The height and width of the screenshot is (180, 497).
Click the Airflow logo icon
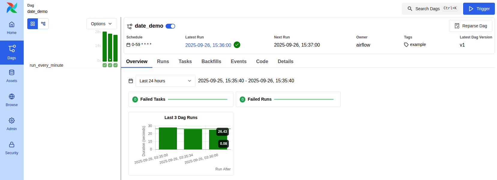point(12,8)
